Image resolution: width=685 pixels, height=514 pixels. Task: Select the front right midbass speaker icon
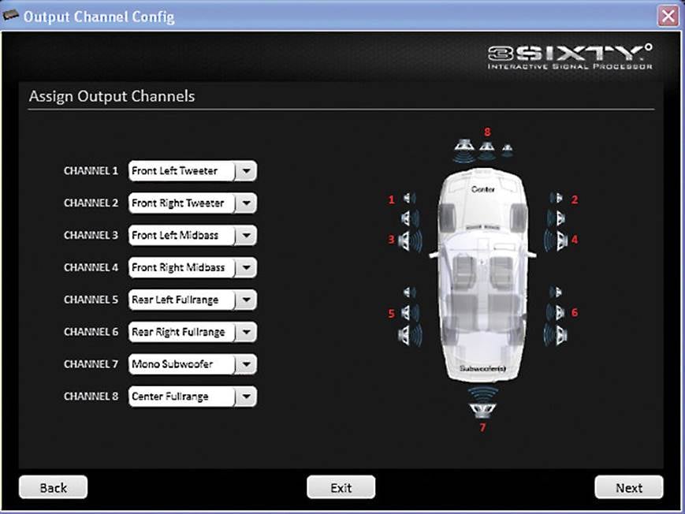pyautogui.click(x=557, y=240)
